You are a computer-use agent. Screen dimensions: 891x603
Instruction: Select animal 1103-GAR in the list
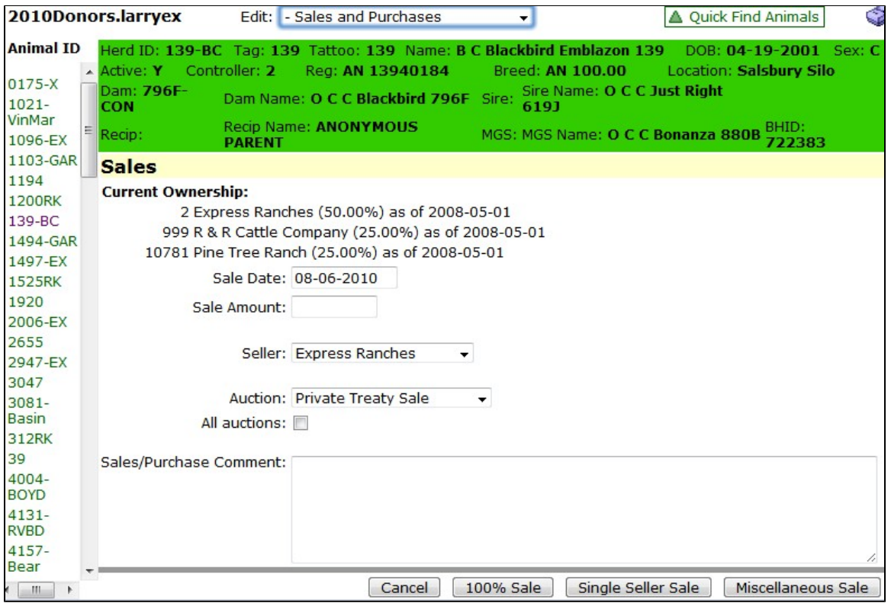[43, 161]
